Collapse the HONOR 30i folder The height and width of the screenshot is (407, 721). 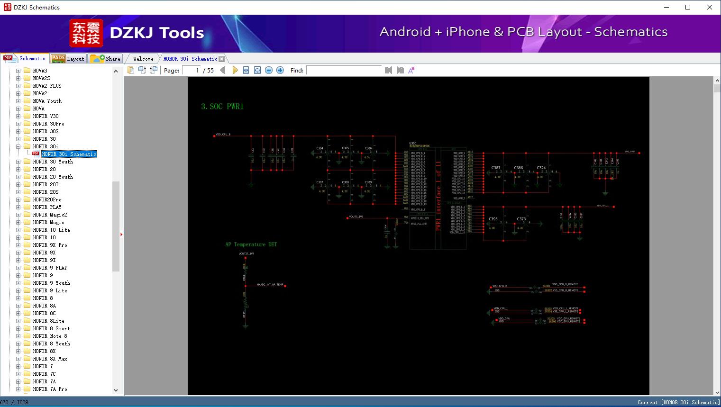[18, 146]
